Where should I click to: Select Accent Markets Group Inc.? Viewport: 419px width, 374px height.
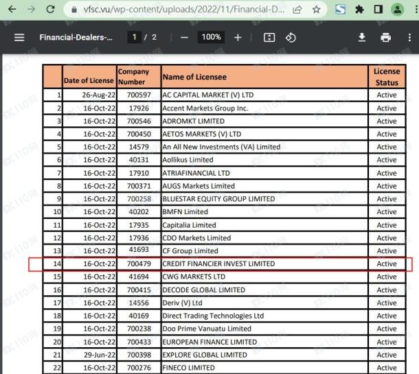(x=205, y=108)
